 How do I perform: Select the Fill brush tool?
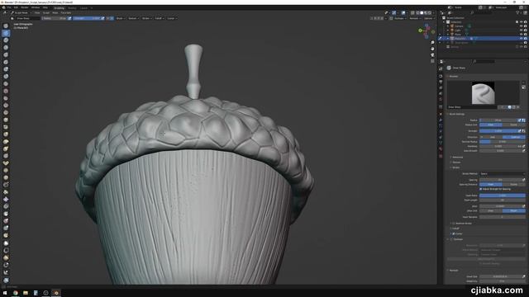tap(6, 106)
